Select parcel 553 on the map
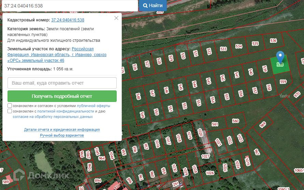The image size is (304, 190). pyautogui.click(x=198, y=103)
